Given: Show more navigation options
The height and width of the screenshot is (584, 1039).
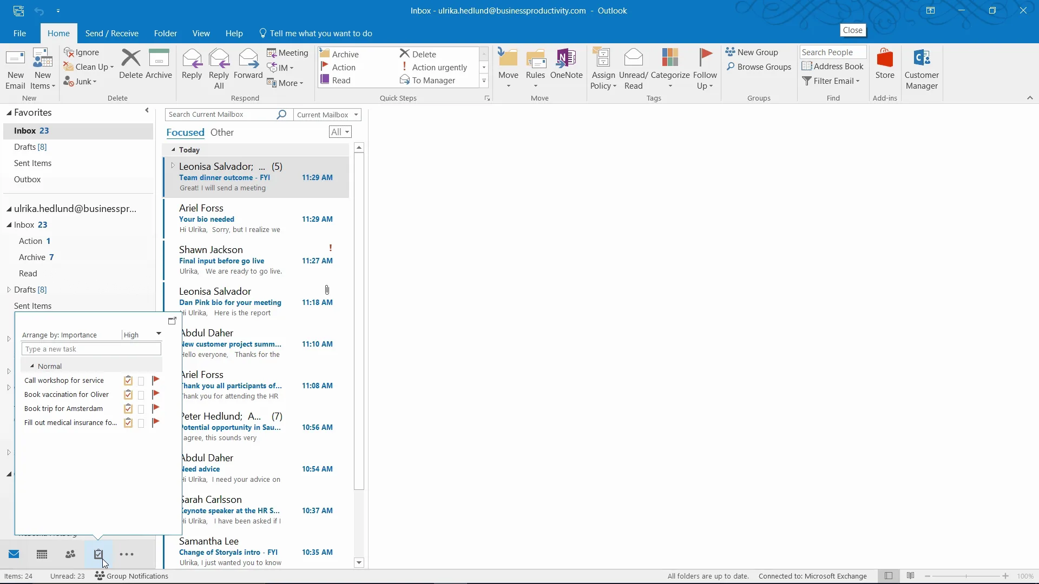Looking at the screenshot, I should coord(127,554).
